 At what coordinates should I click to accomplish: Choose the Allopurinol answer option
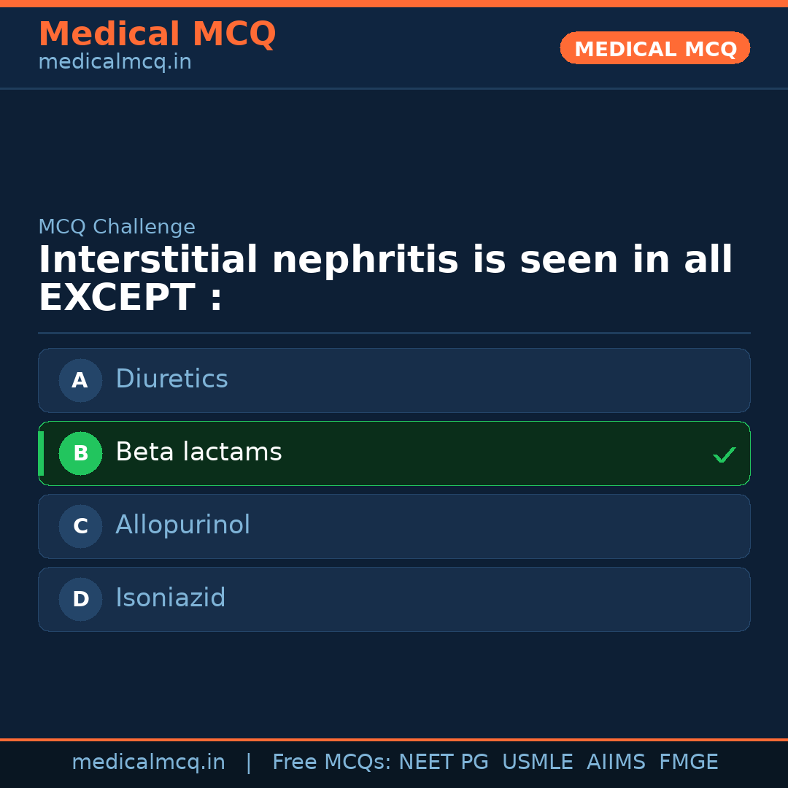pos(394,526)
